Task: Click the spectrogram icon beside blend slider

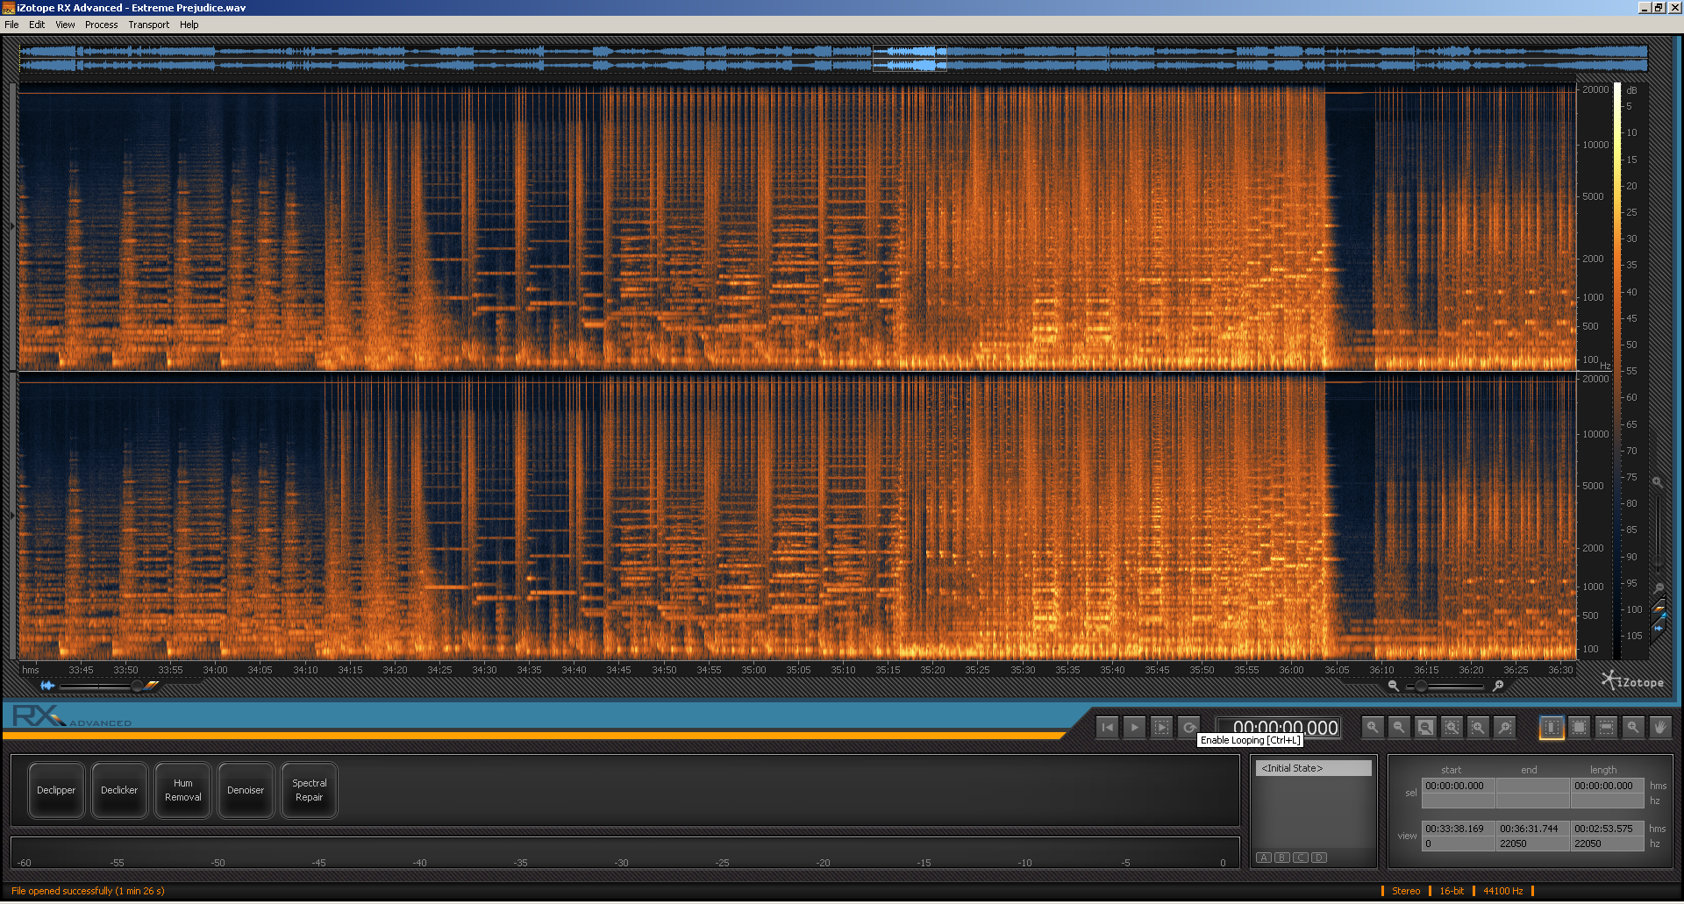Action: click(153, 686)
